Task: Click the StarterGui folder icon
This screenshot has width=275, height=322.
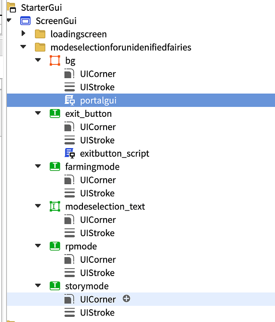Action: 11,7
